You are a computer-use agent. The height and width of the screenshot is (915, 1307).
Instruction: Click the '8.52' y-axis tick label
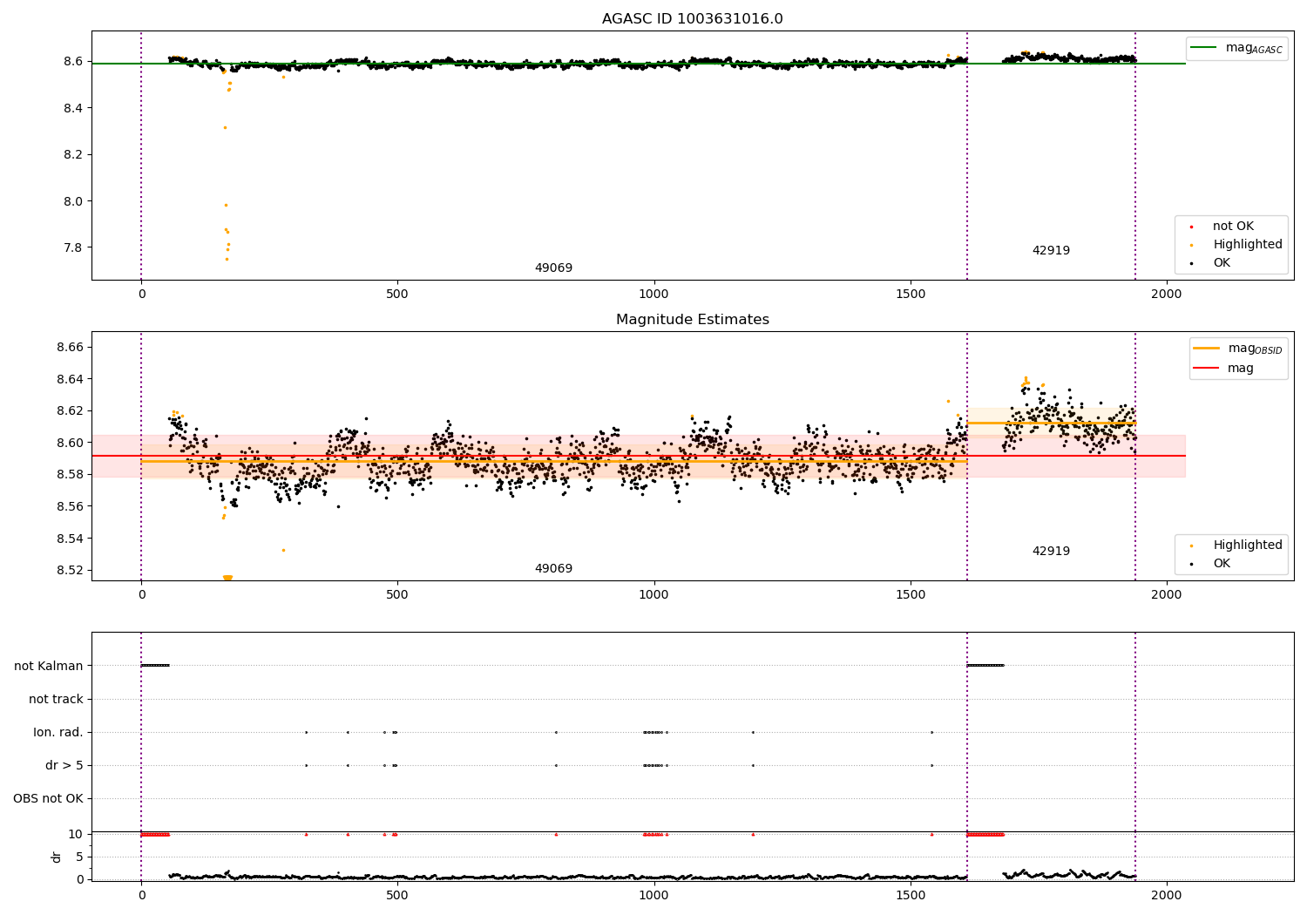click(70, 571)
